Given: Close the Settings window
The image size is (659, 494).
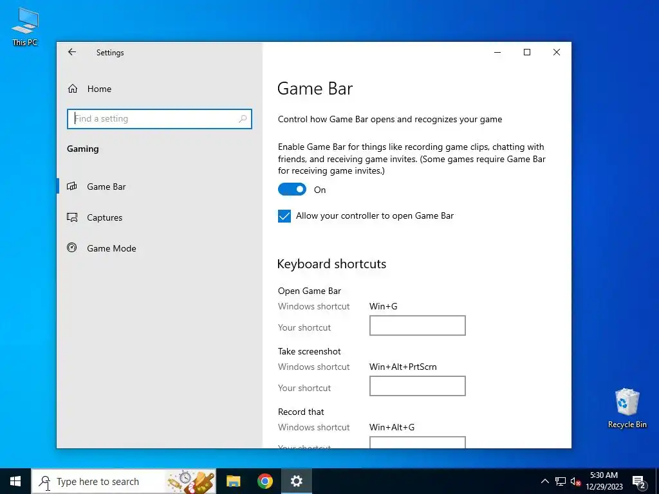Looking at the screenshot, I should tap(557, 52).
